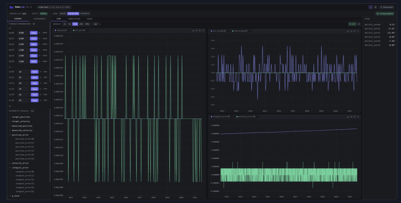Screen dimensions: 401x203
Task: Click the split-view icon on act_torque chart
Action: pos(351,31)
